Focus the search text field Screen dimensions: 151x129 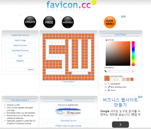point(15,69)
